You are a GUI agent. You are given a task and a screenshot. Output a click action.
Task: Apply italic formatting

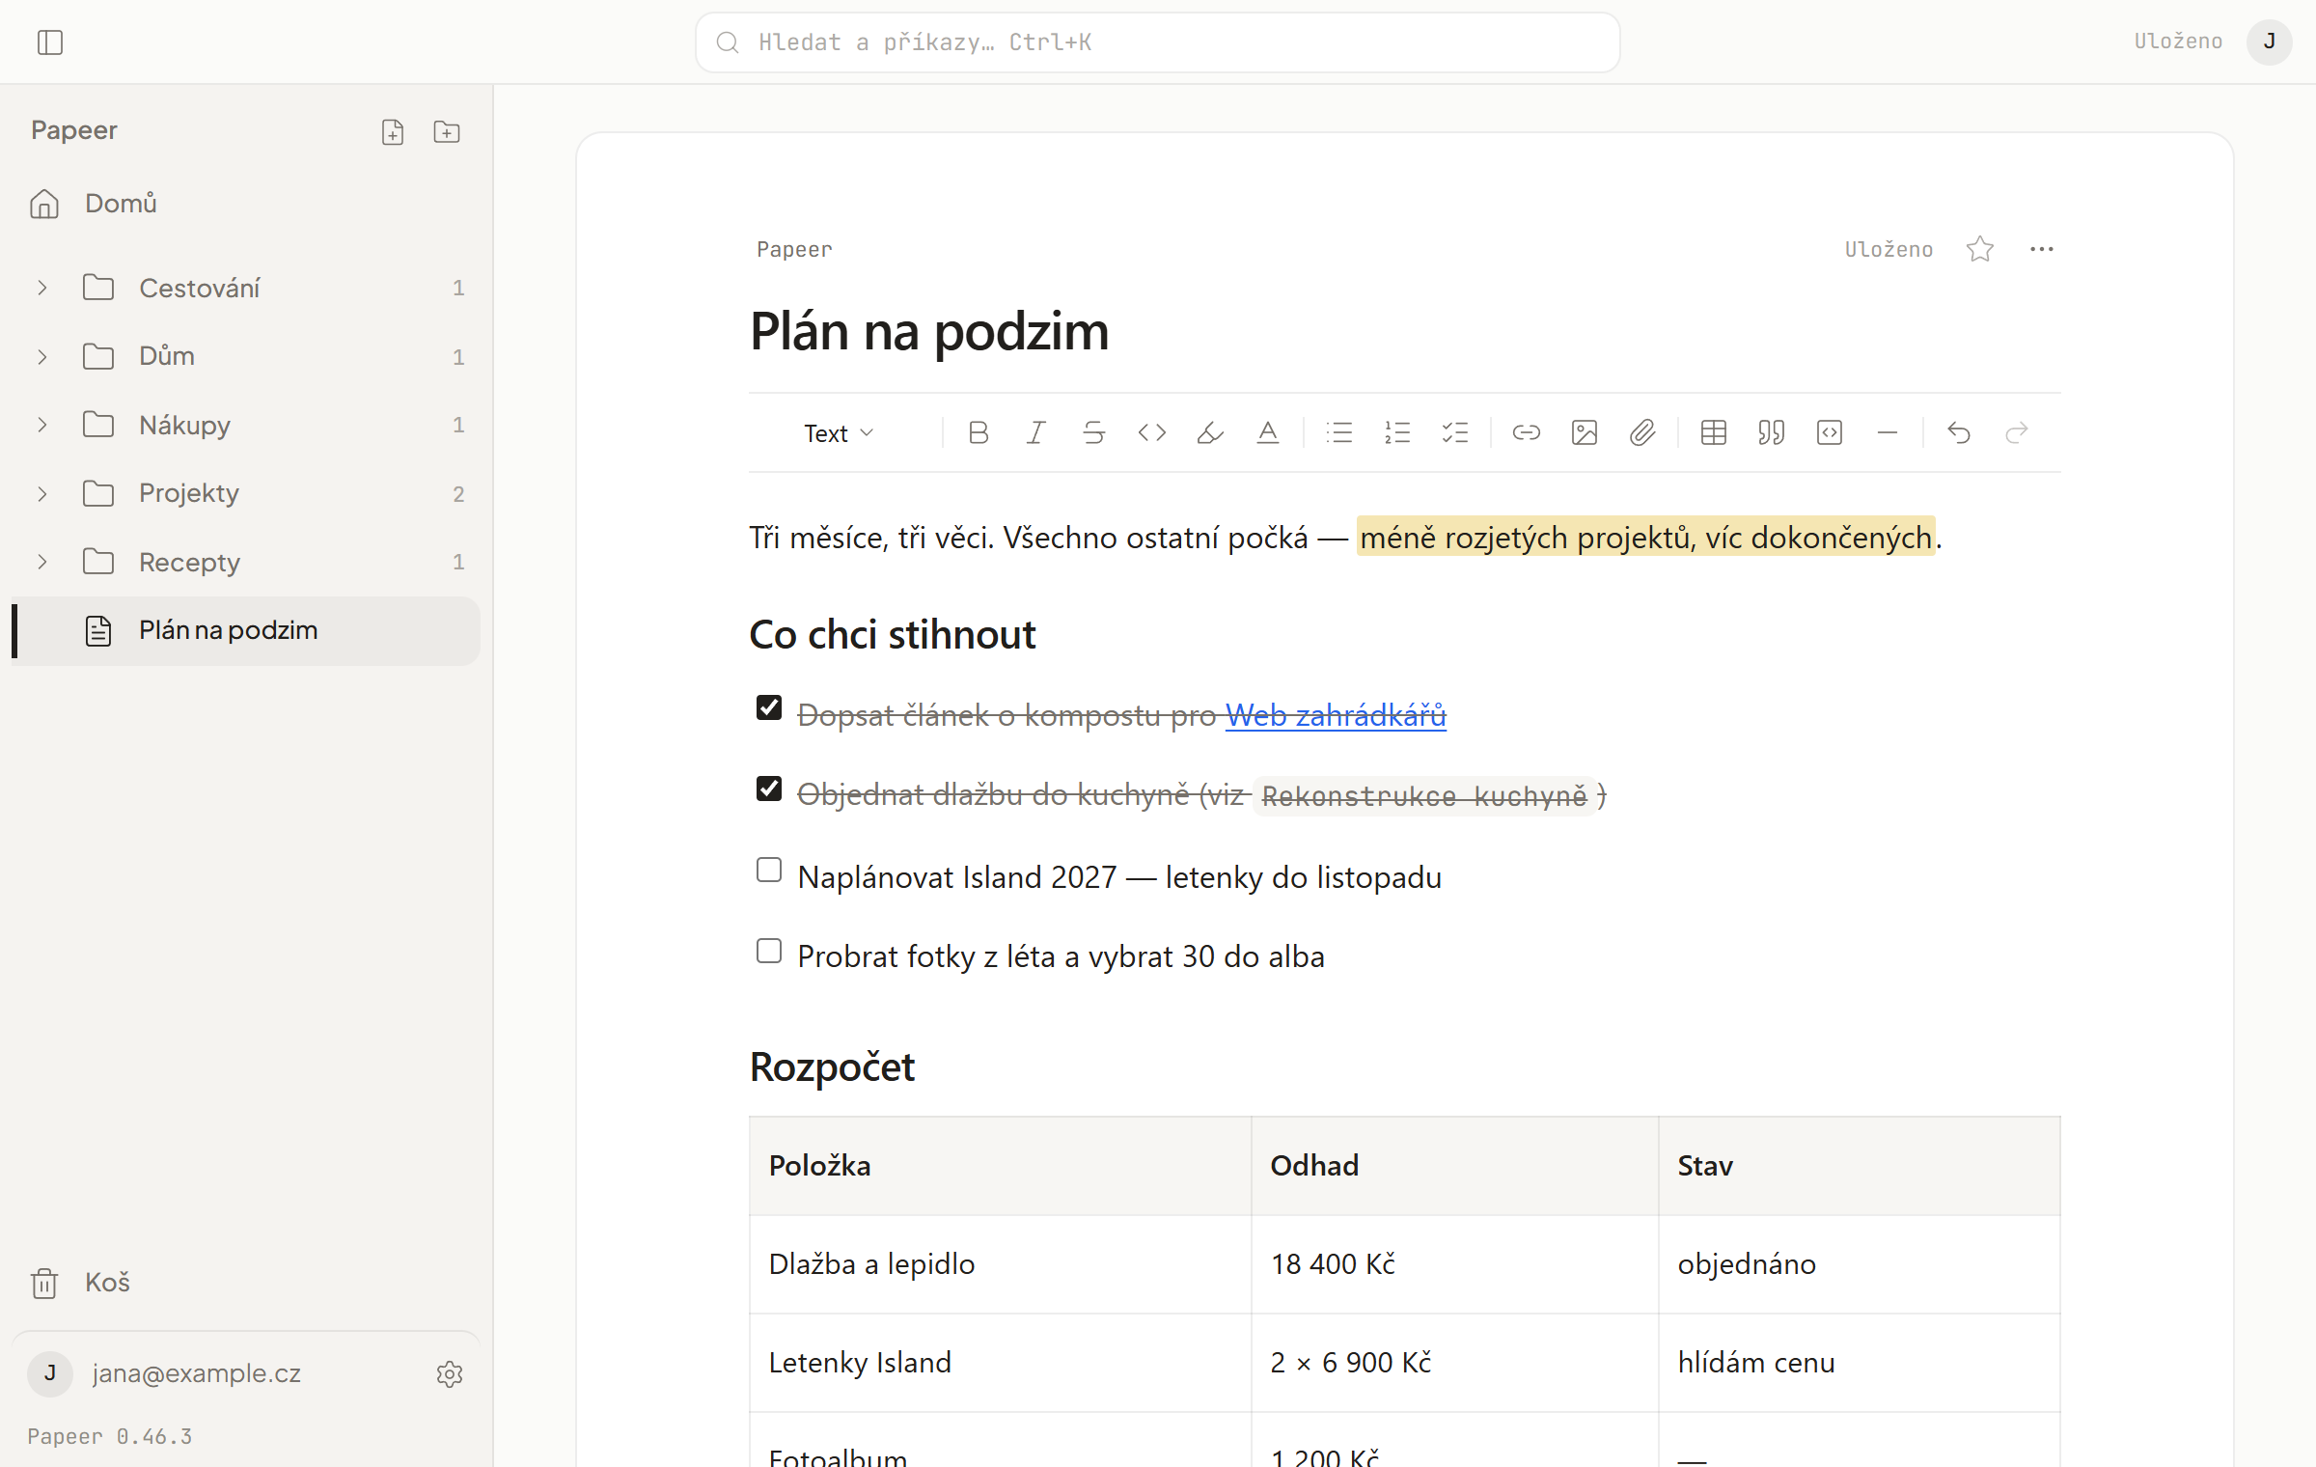pyautogui.click(x=1036, y=433)
